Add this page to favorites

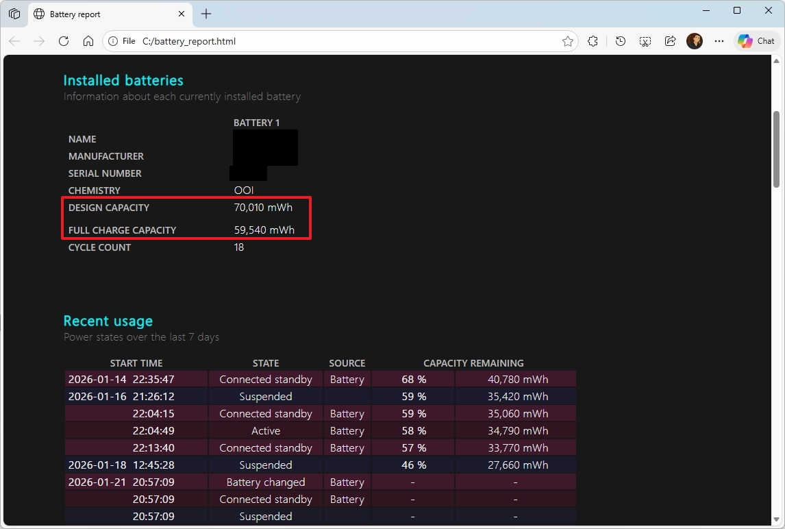tap(568, 41)
